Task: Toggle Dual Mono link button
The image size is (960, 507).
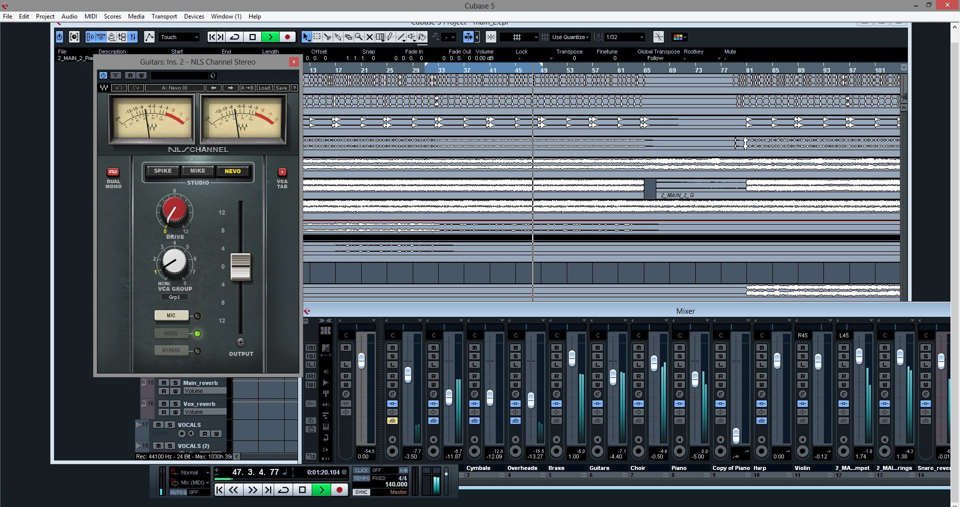Action: 113,172
